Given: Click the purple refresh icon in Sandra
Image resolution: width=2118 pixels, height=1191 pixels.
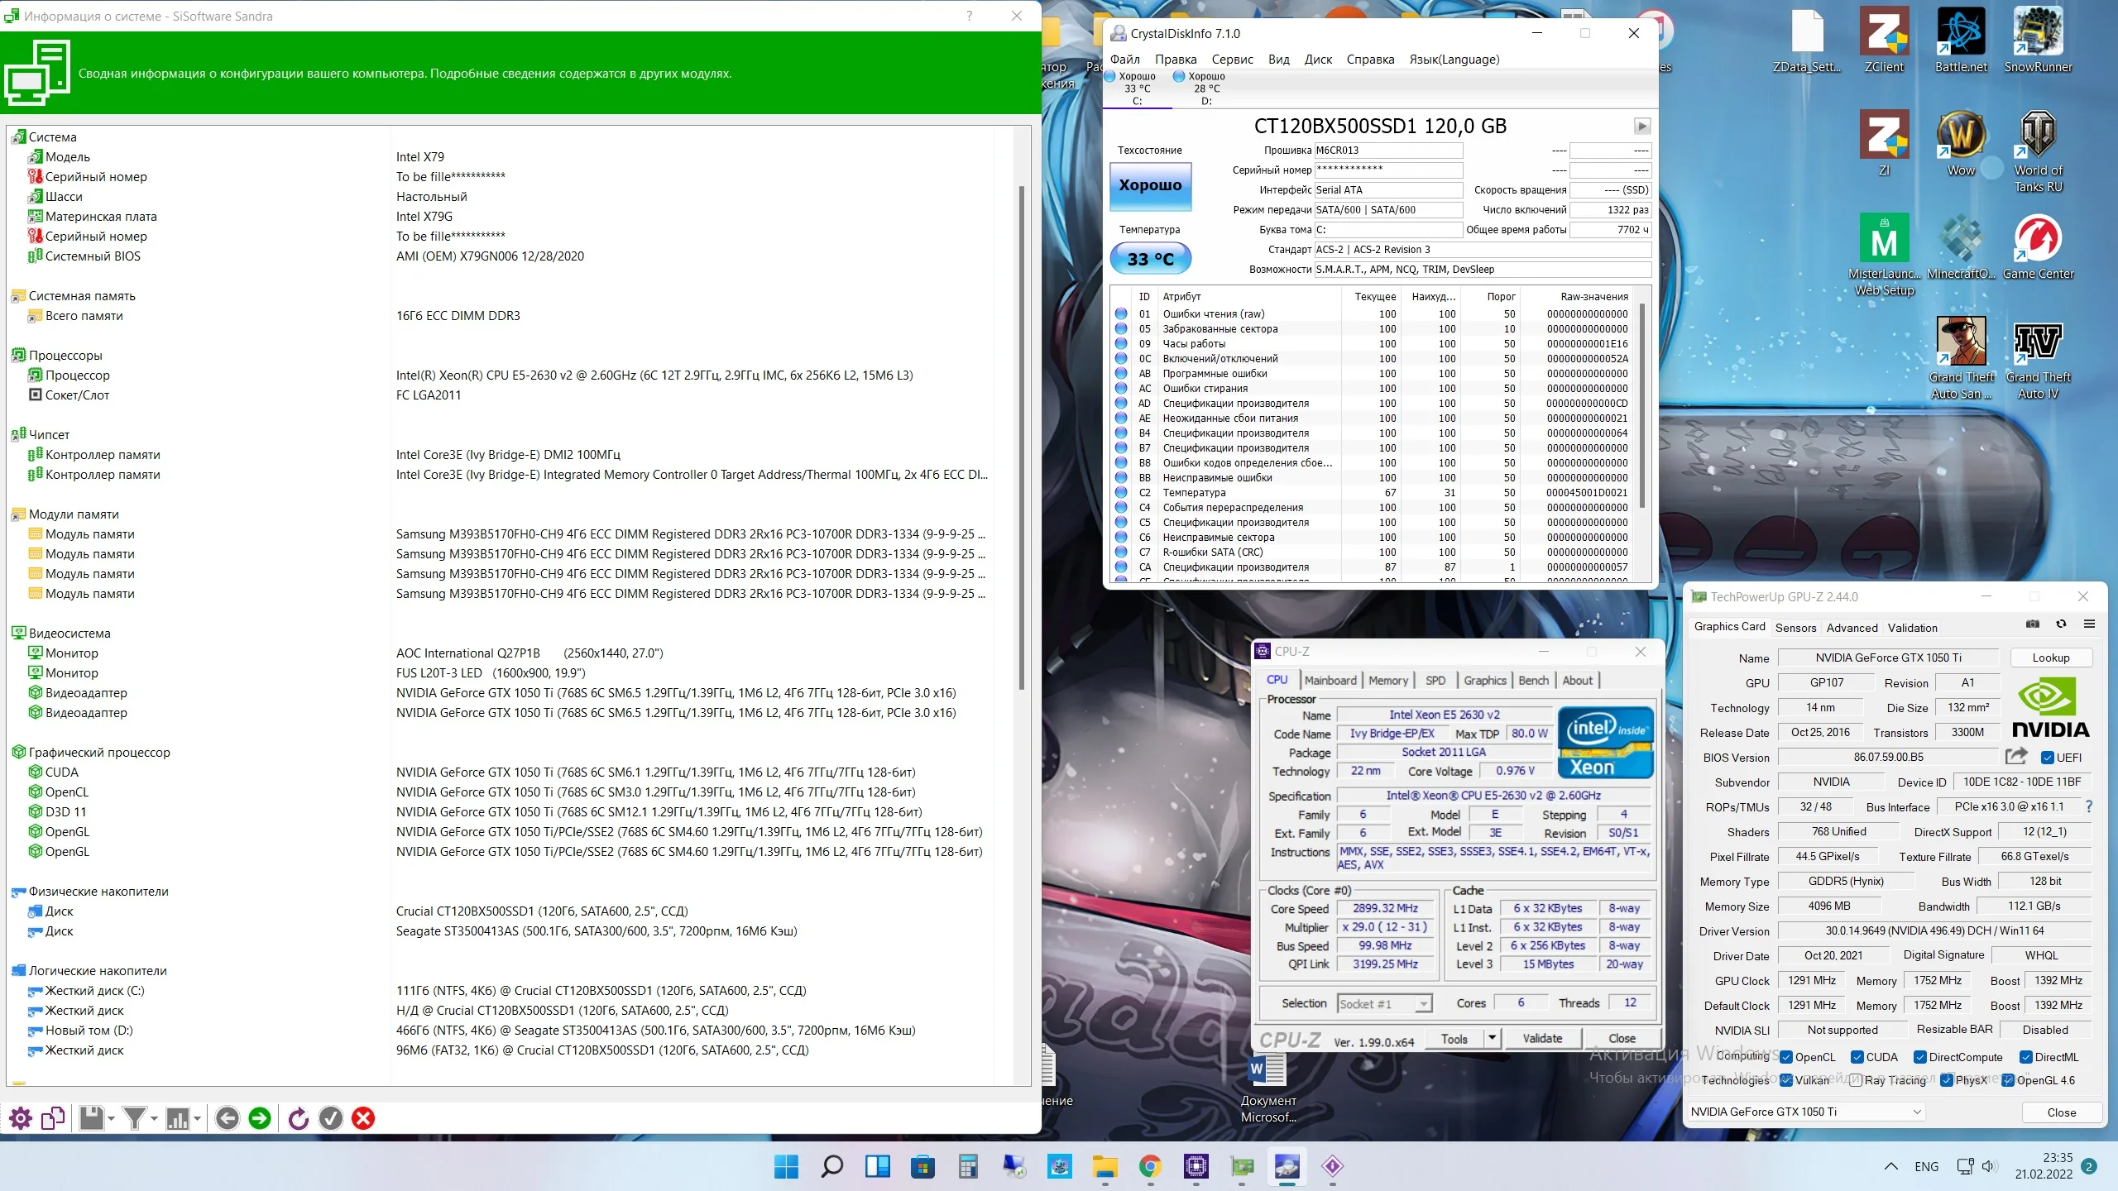Looking at the screenshot, I should tap(298, 1119).
